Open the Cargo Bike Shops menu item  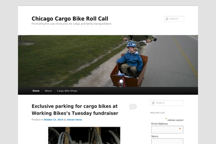pyautogui.click(x=67, y=91)
